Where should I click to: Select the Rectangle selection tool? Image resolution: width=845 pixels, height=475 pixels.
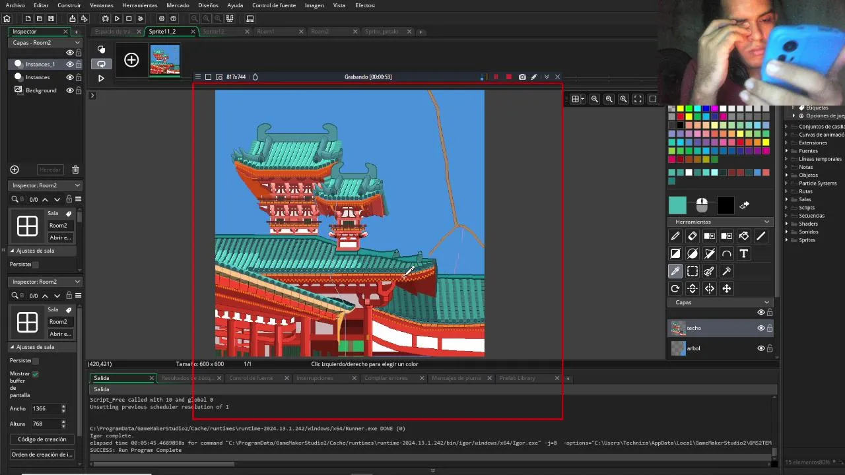click(693, 271)
